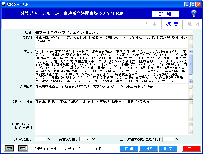Click down arrow of 計画中または進行中の業務 scrollbar

coord(191,132)
